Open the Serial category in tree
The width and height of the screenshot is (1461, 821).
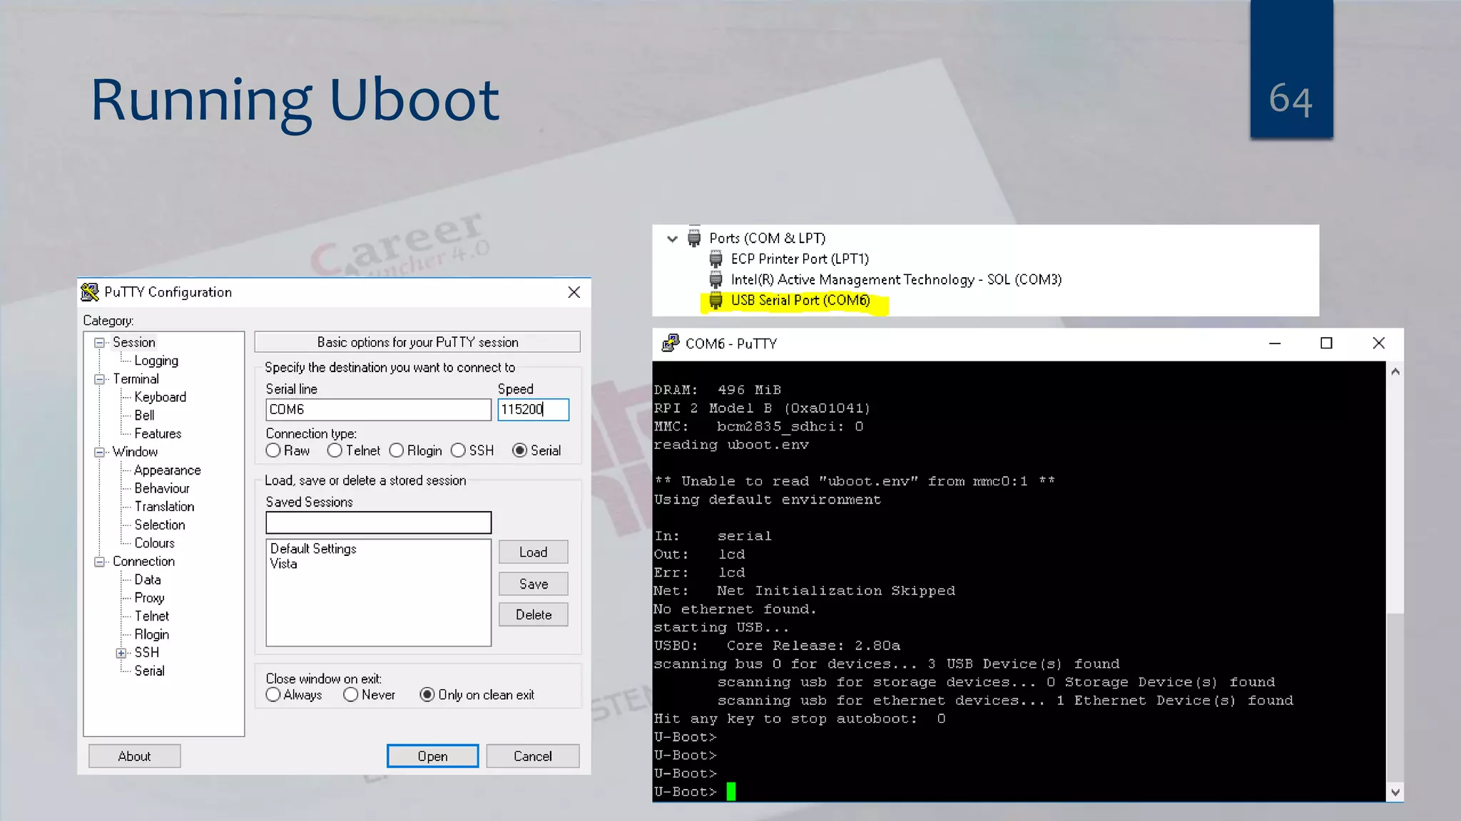coord(149,671)
